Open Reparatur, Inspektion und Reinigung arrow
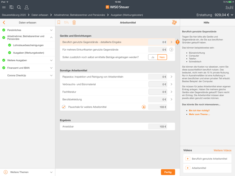The height and width of the screenshot is (176, 235). pos(172,77)
